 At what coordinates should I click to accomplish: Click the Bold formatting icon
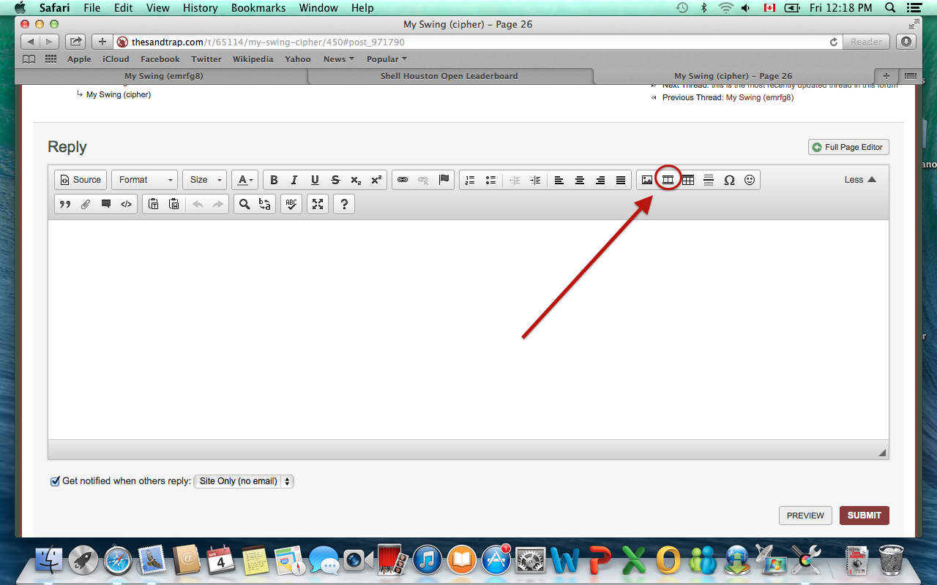[x=274, y=180]
